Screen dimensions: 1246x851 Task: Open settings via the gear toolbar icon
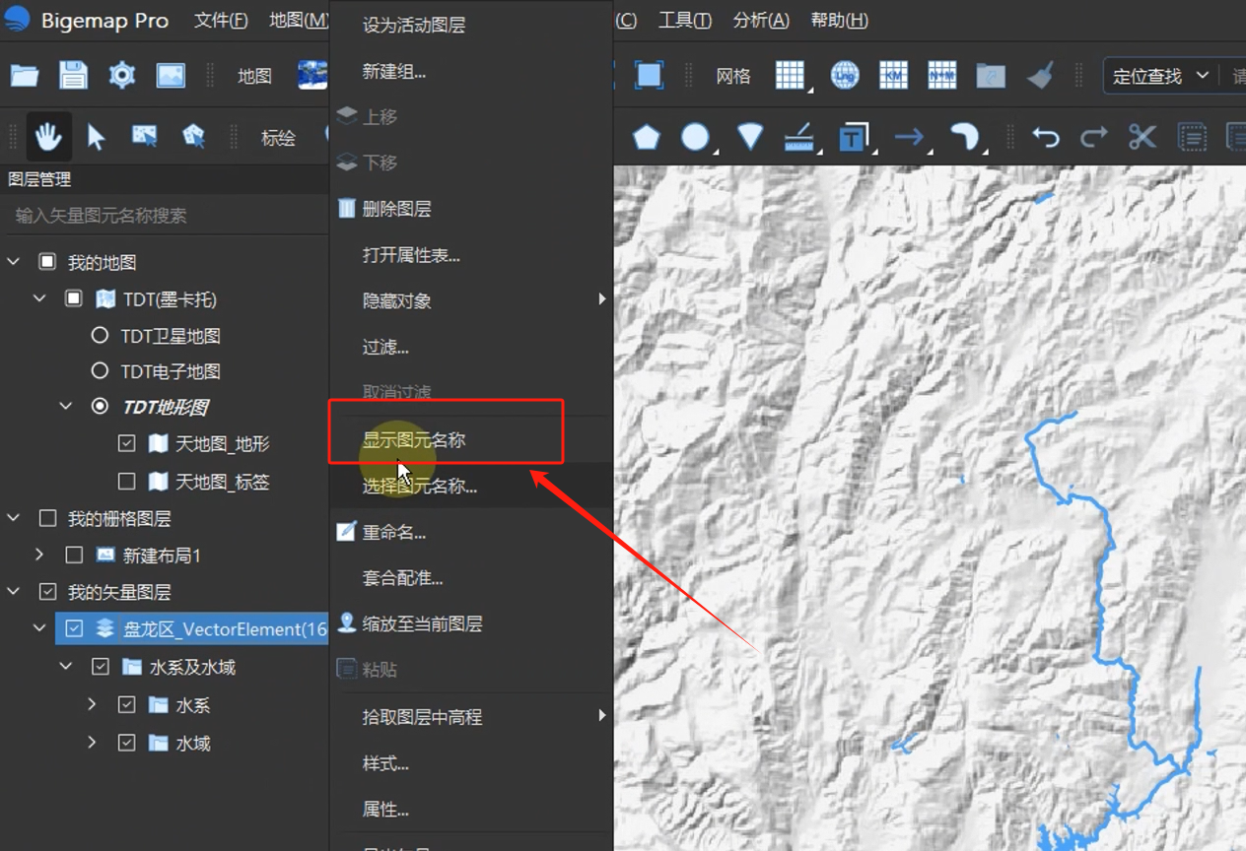pyautogui.click(x=122, y=76)
